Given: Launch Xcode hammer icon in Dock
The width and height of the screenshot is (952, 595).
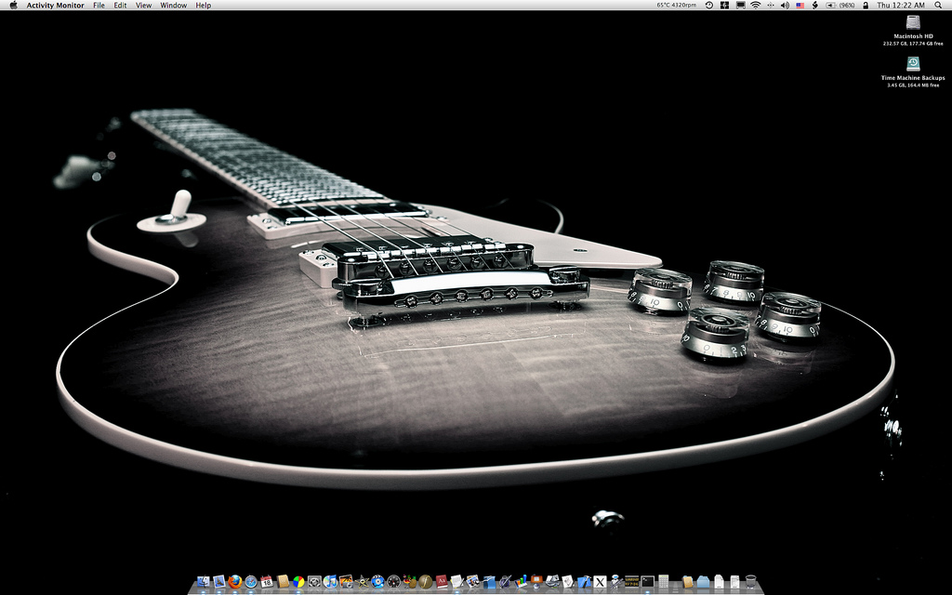Looking at the screenshot, I should click(x=584, y=582).
